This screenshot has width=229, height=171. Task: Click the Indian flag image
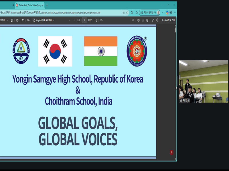tap(101, 51)
